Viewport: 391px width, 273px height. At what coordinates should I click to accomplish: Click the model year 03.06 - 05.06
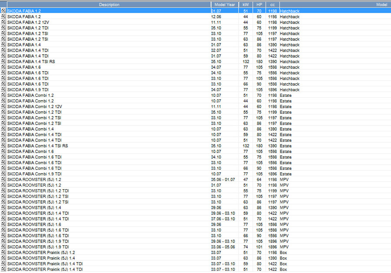pyautogui.click(x=223, y=247)
